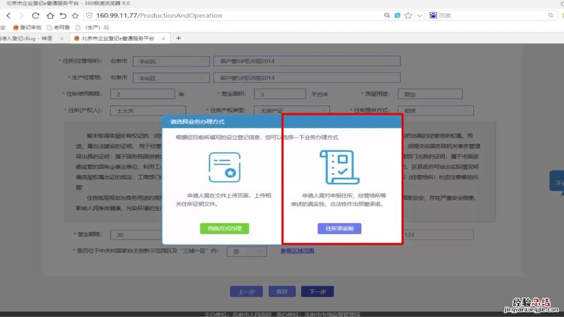Open the 住所产权类型 dropdown showing 无房产证
The image size is (564, 317).
point(292,111)
